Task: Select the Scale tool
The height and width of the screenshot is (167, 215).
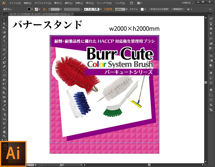Action: pyautogui.click(x=4, y=75)
